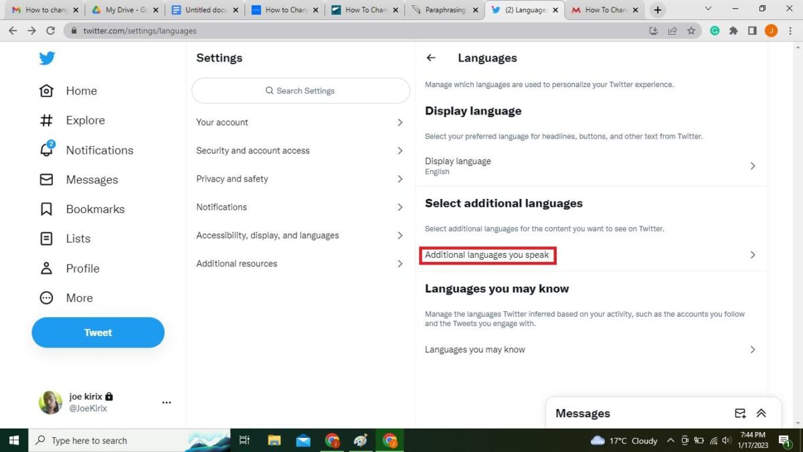Open Chrome profile J avatar
Viewport: 803px width, 452px height.
point(771,31)
